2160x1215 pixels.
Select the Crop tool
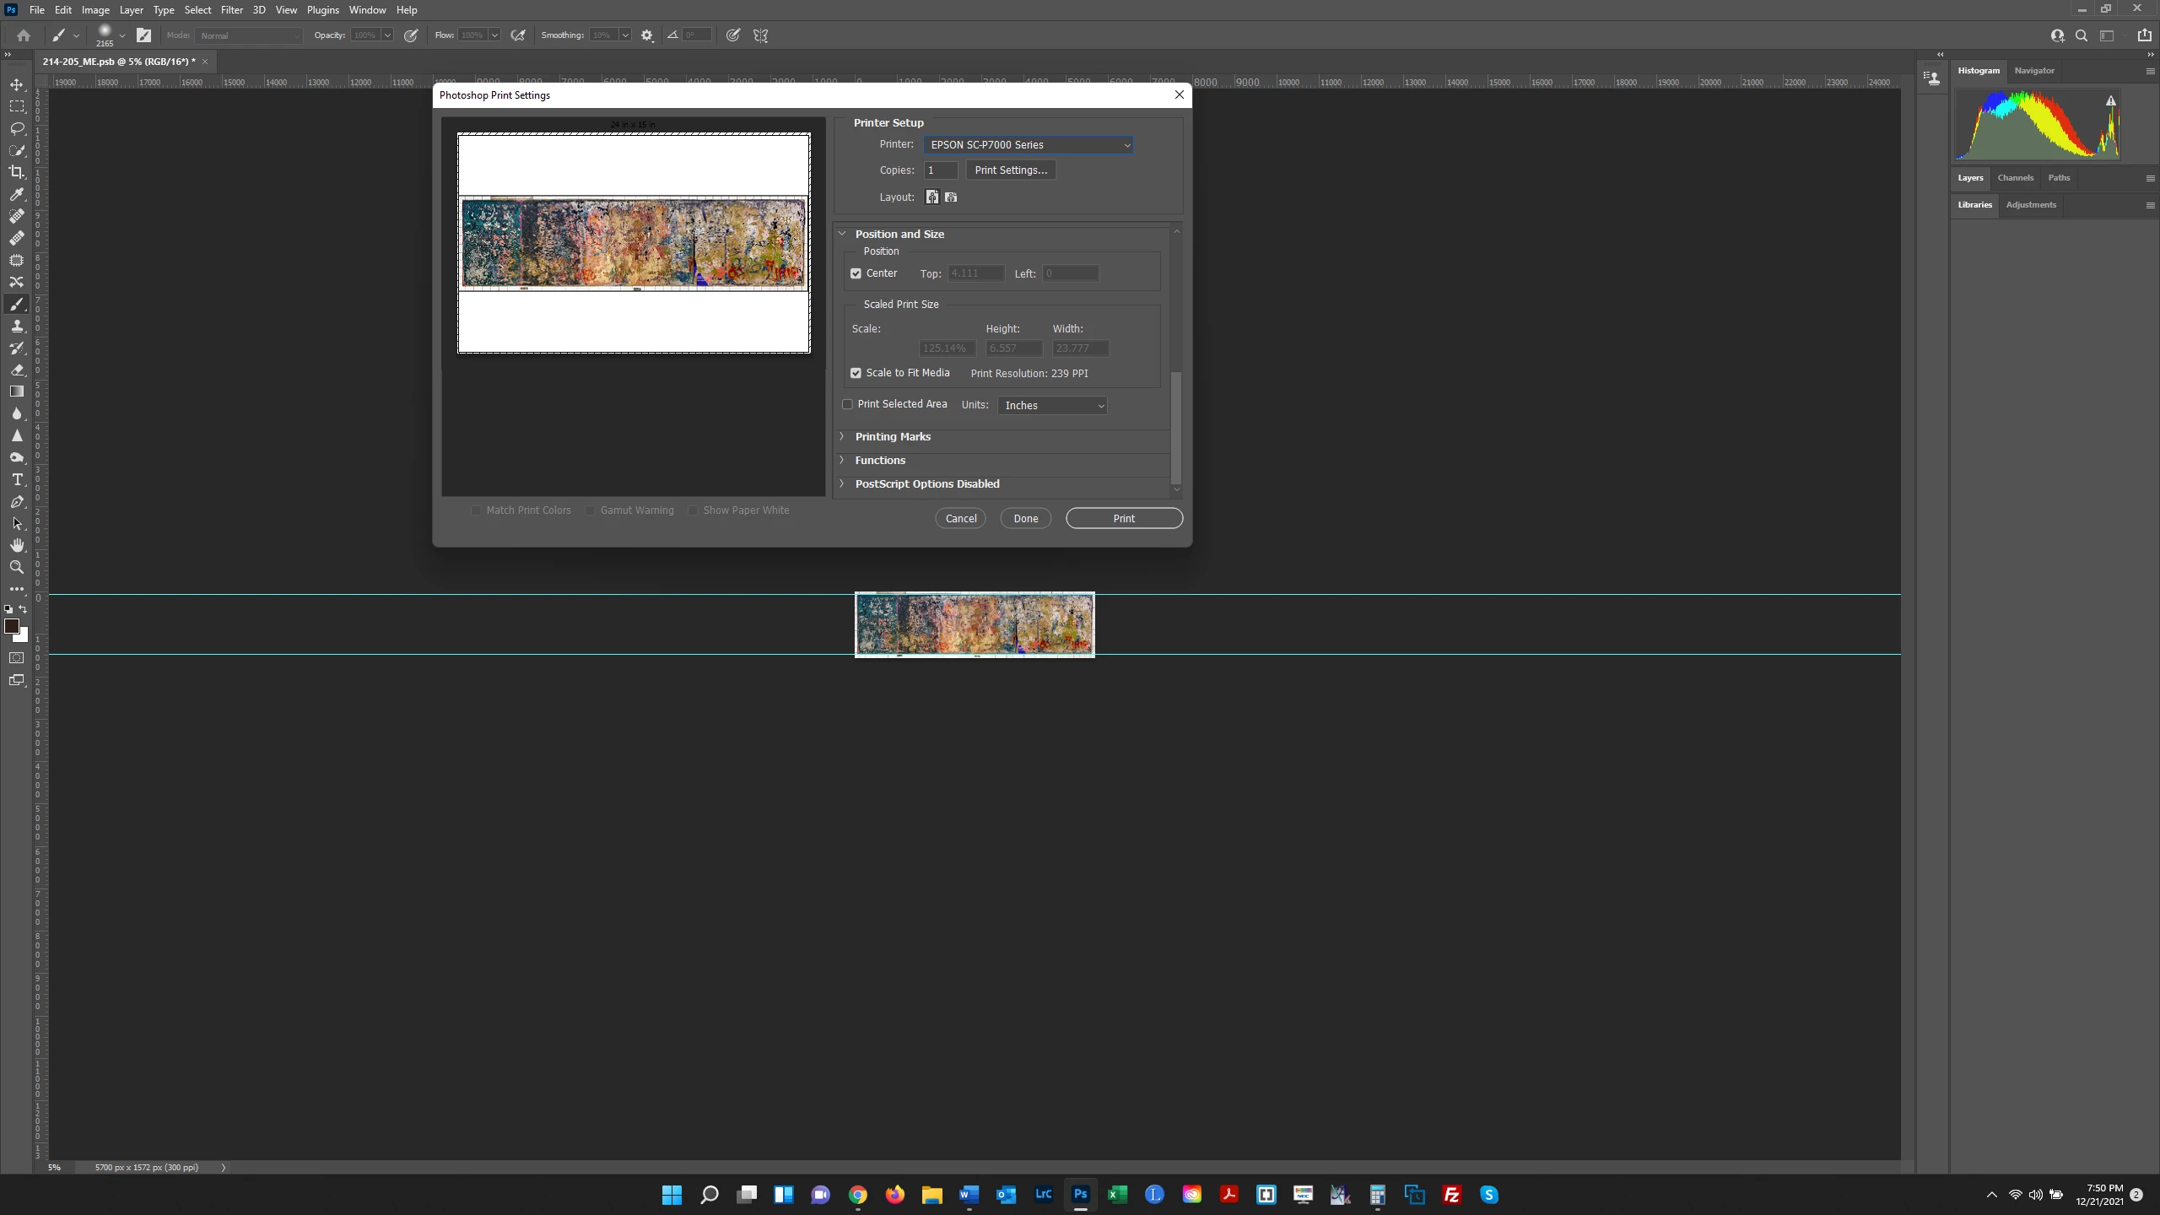pos(17,172)
